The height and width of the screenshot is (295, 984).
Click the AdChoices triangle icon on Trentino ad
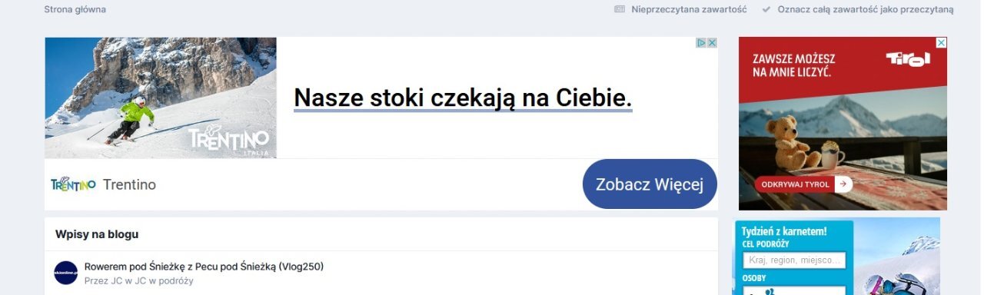point(701,43)
